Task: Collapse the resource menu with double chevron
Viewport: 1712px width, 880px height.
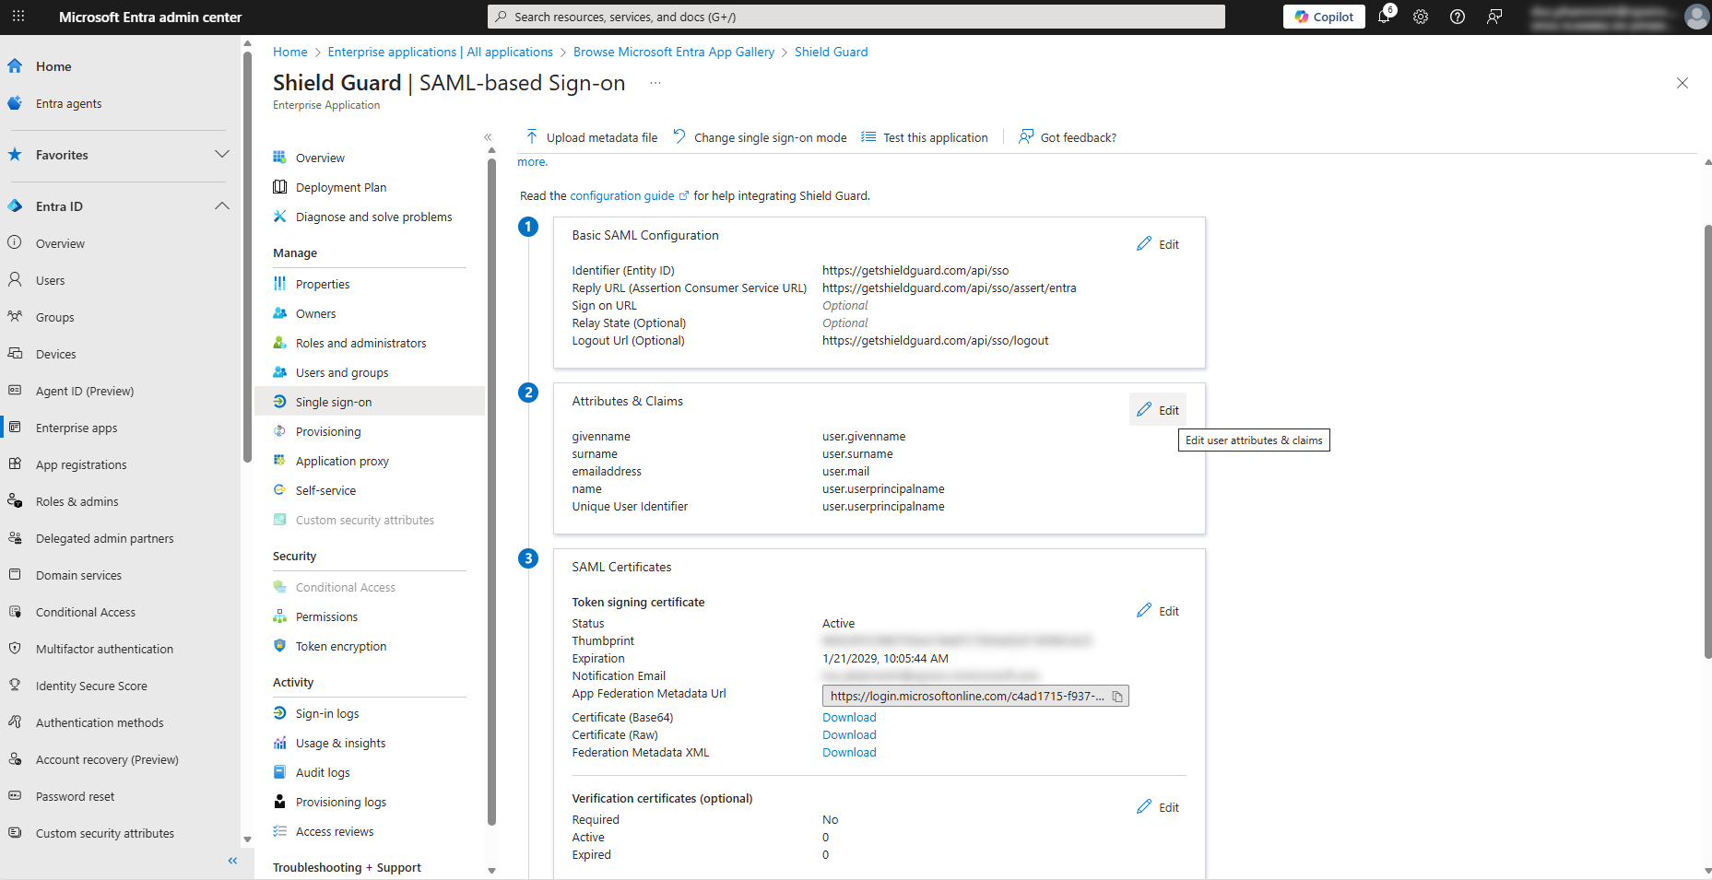Action: [488, 137]
